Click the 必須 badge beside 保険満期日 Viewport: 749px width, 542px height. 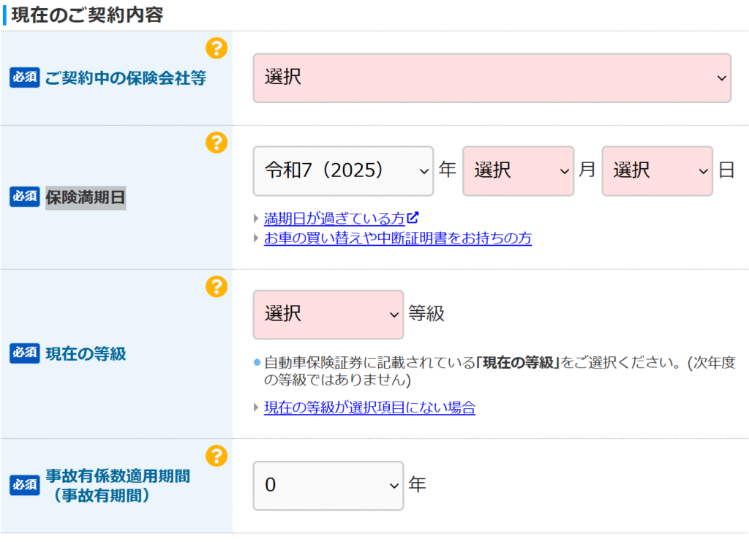[x=24, y=197]
